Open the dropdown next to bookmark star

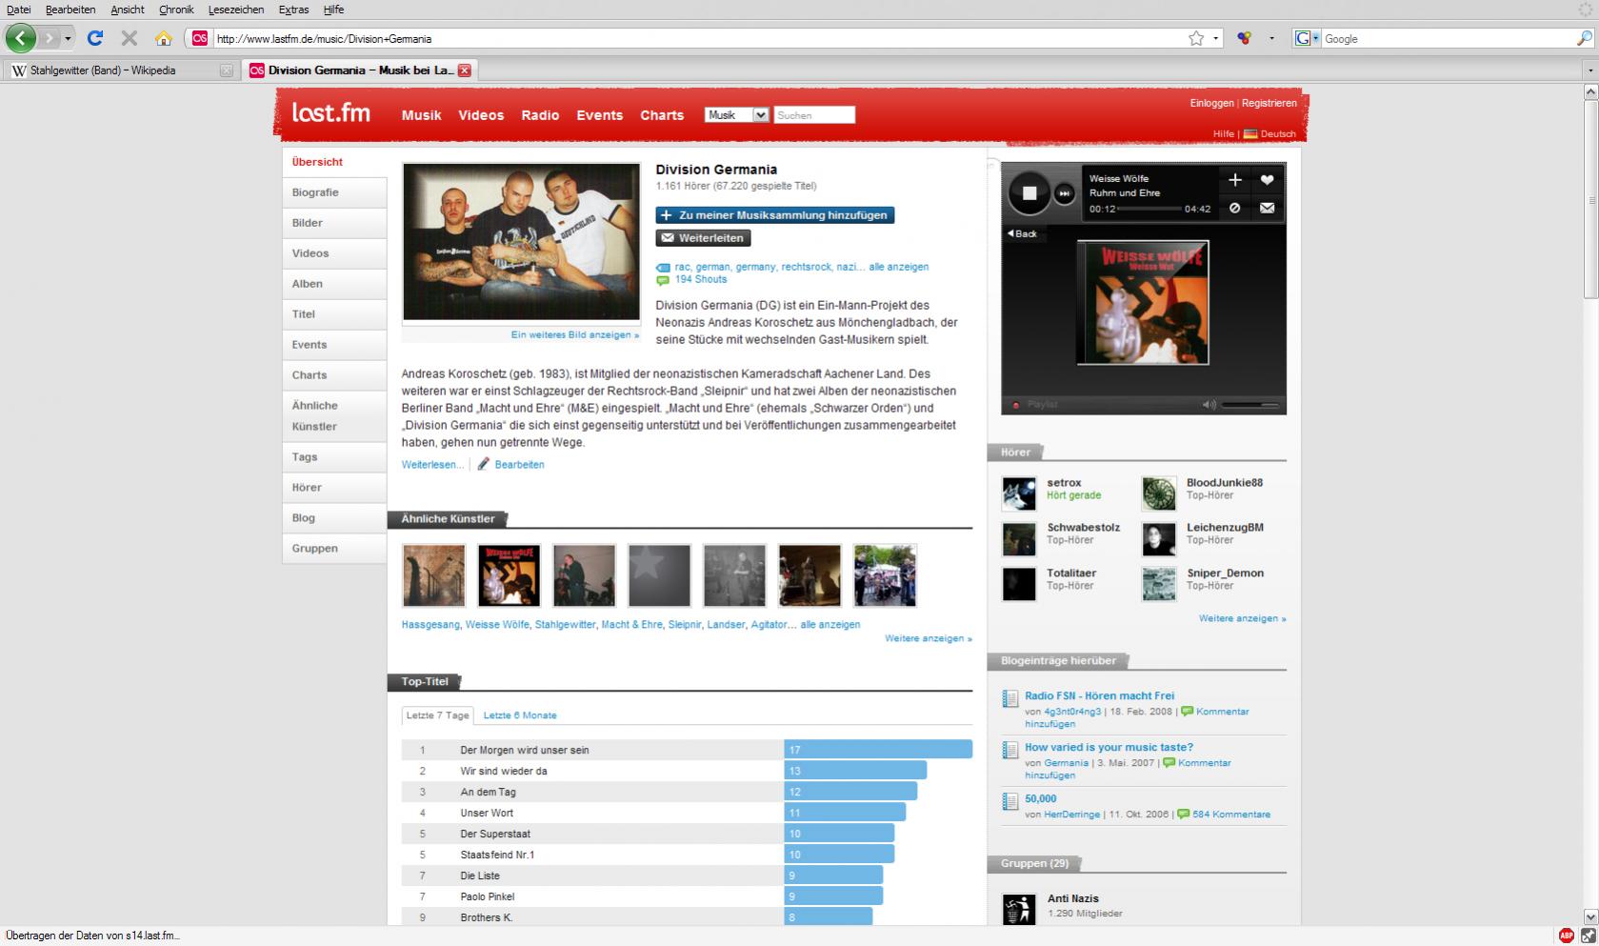pyautogui.click(x=1215, y=39)
